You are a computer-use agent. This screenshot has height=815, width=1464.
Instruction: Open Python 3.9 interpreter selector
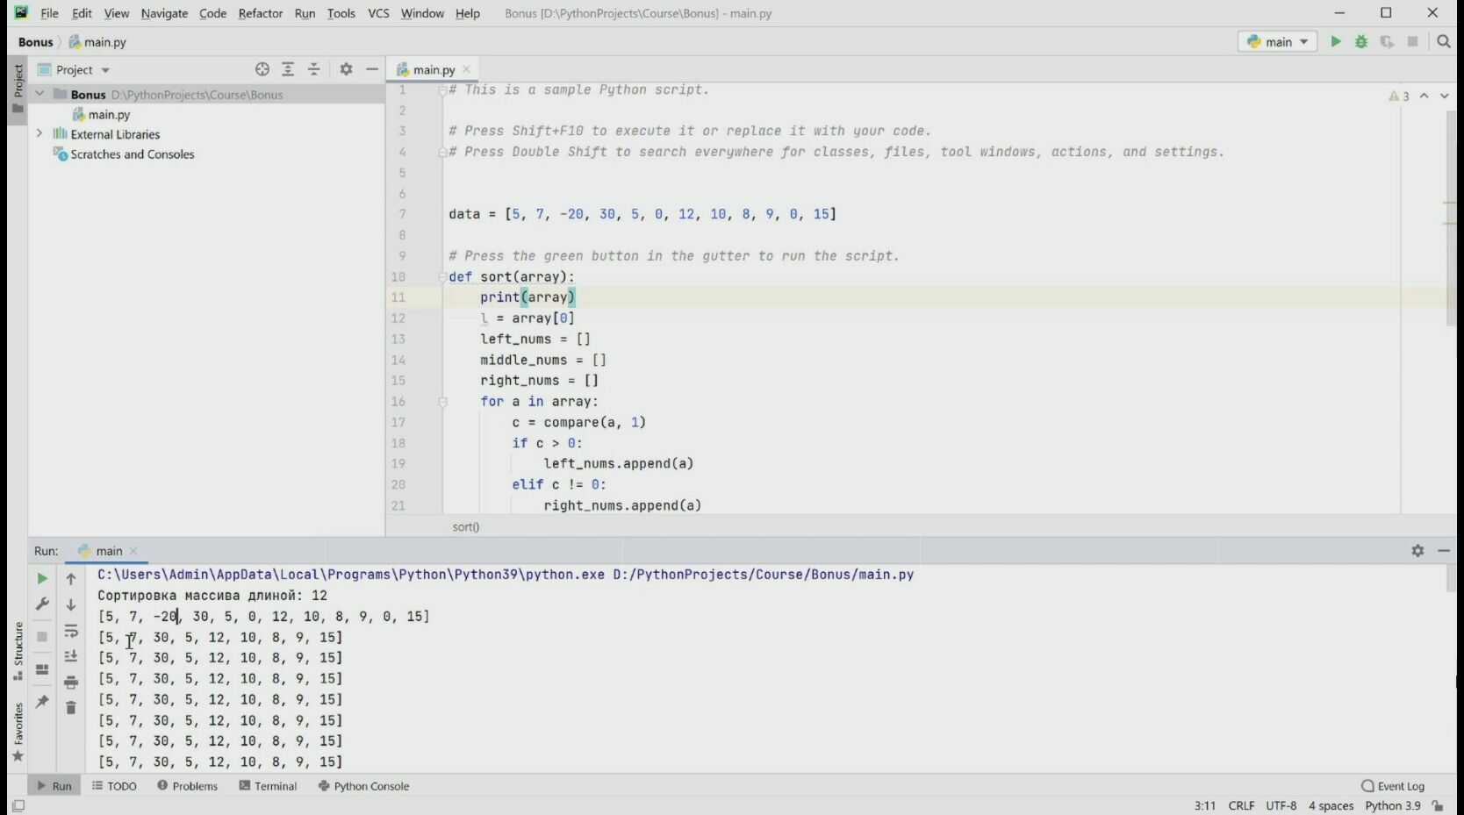(1393, 805)
